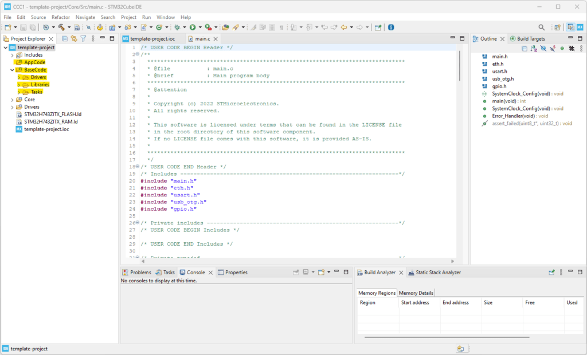Screen dimensions: 587x355
Task: Toggle Hide Inactive Elements in Outline
Action: pyautogui.click(x=572, y=49)
